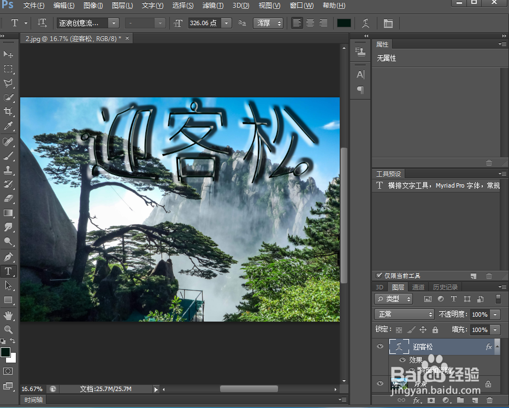Screen dimensions: 509x408
Task: Open the status bar info arrow
Action: (156, 389)
